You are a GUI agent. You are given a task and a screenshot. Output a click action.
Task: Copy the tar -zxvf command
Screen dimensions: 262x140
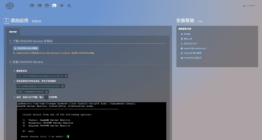pos(66,76)
